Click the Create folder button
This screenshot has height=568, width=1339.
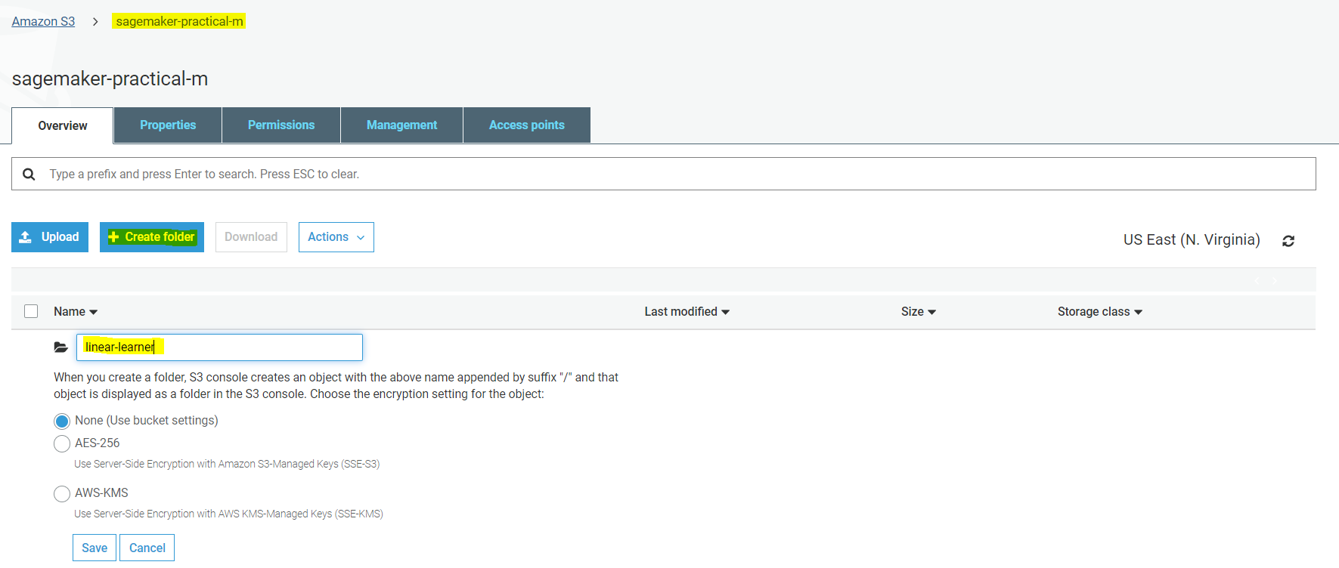tap(152, 237)
